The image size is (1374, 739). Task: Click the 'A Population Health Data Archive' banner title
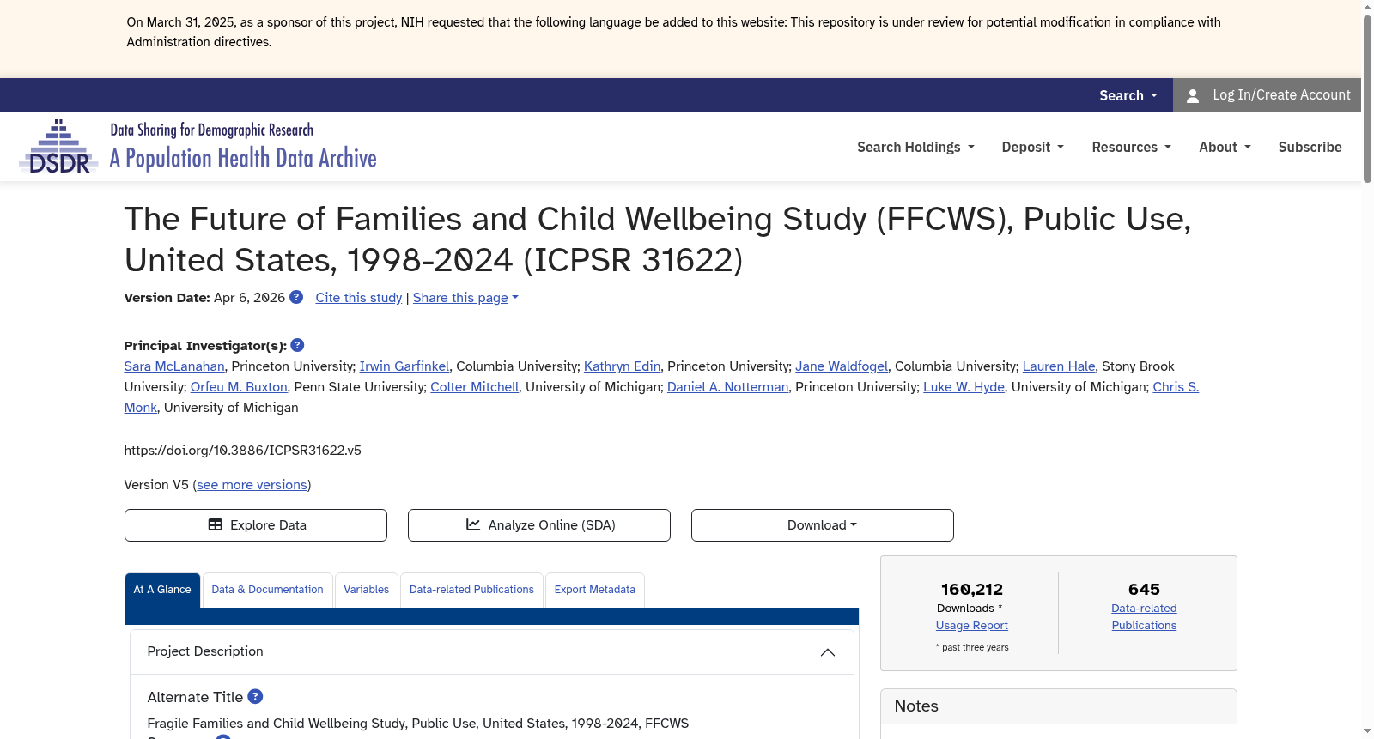tap(243, 158)
